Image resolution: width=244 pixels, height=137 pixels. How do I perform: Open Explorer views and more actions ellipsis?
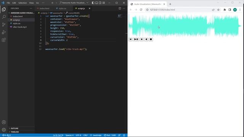pyautogui.click(x=31, y=8)
